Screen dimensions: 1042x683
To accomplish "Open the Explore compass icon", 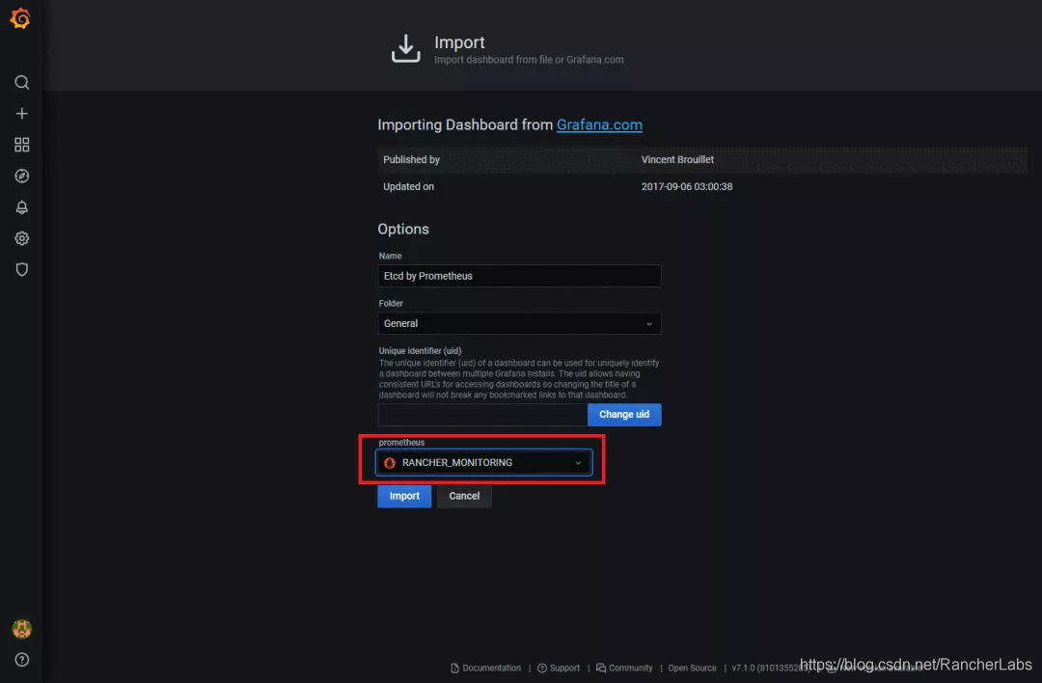I will point(22,177).
